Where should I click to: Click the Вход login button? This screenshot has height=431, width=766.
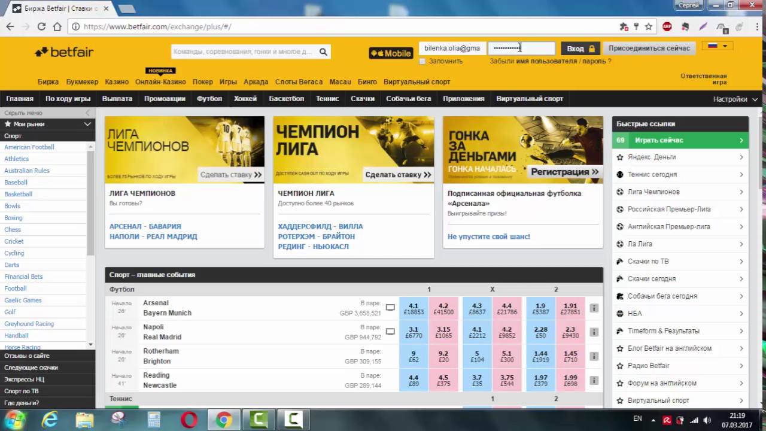581,48
